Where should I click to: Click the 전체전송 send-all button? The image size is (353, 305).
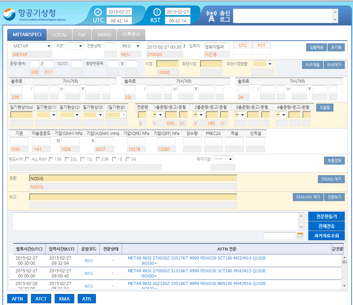pyautogui.click(x=327, y=226)
